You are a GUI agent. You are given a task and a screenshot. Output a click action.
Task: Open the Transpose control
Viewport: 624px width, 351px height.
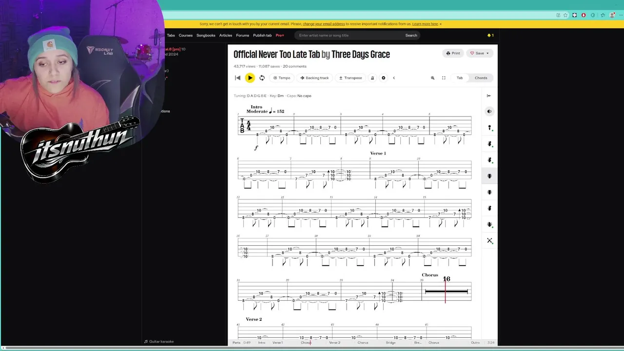(x=351, y=78)
